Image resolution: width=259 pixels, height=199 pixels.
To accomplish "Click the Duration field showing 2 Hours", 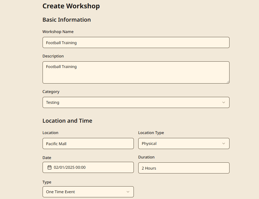I will pyautogui.click(x=184, y=168).
